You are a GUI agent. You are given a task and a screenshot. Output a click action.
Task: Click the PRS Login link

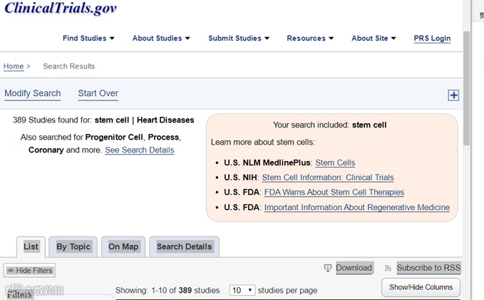pos(432,38)
